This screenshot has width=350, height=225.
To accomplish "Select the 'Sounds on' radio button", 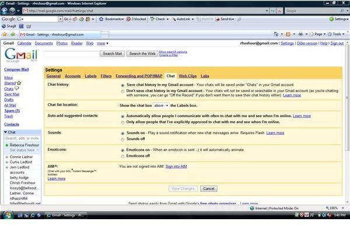I will coord(123,133).
